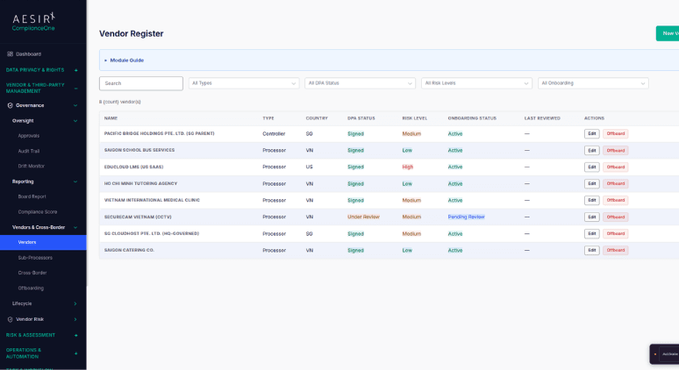Collapse Vendor & Third-Party Management section
This screenshot has height=370, width=679.
(x=75, y=89)
